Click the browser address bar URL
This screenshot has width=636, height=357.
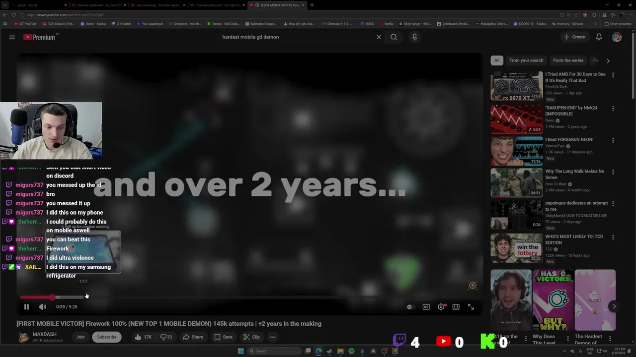point(65,15)
